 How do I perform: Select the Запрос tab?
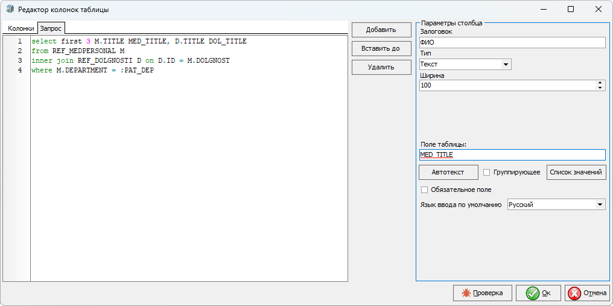(x=51, y=28)
